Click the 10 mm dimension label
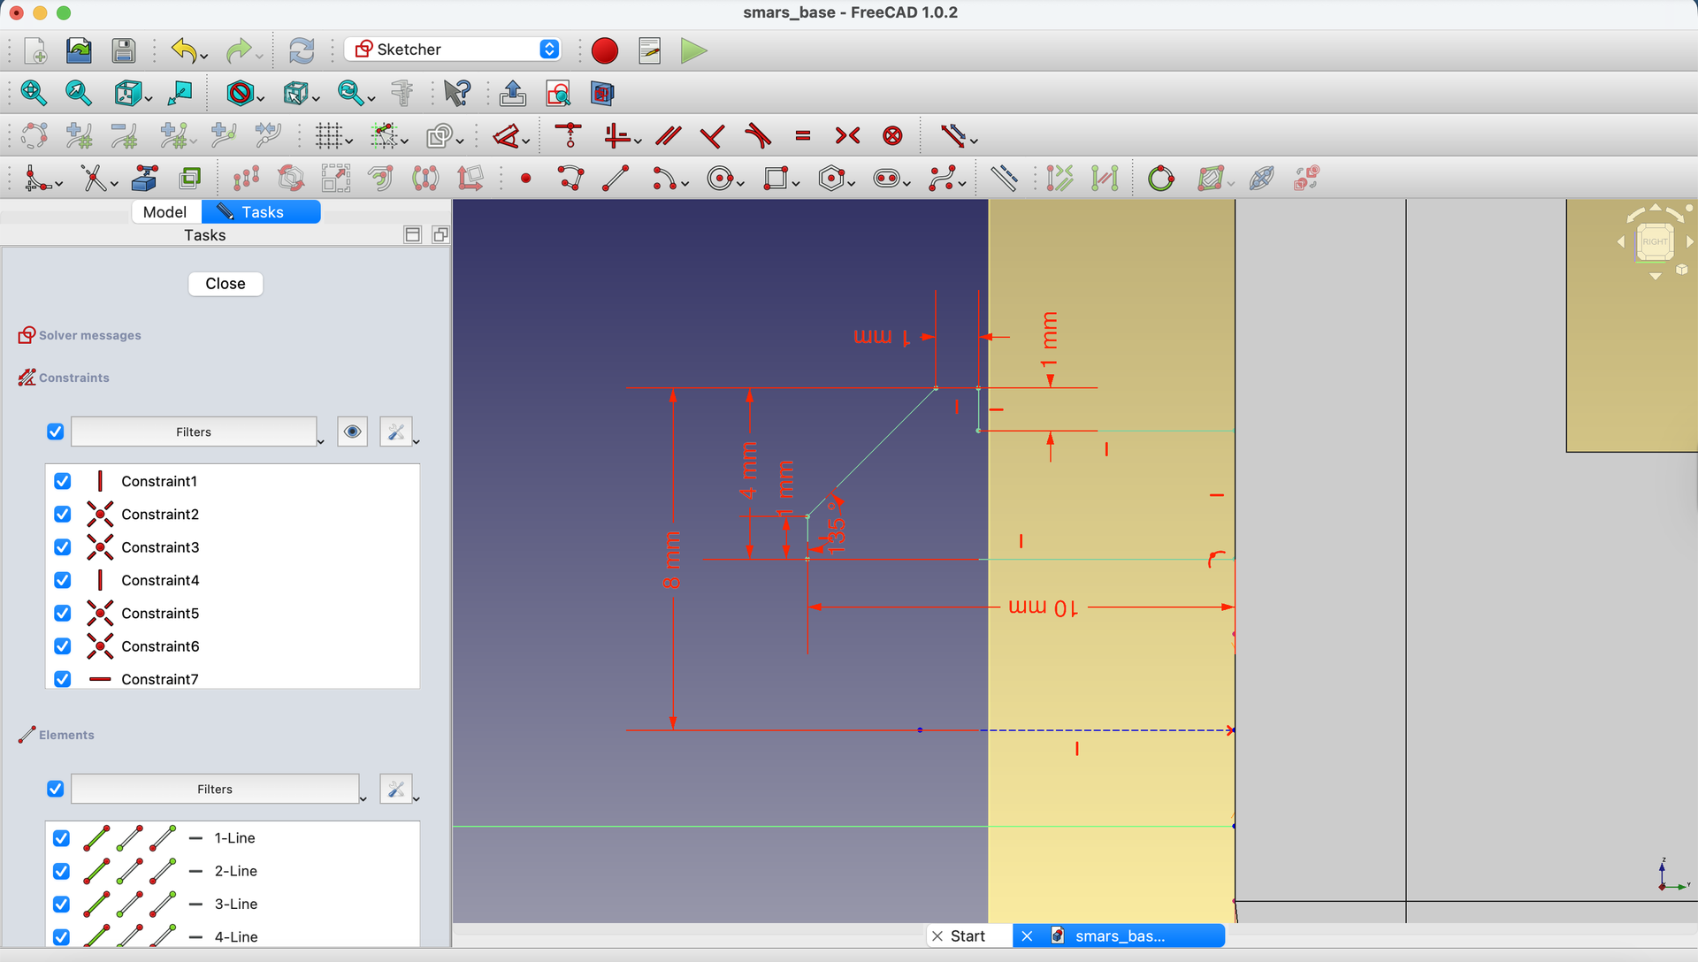1698x962 pixels. pos(1044,607)
